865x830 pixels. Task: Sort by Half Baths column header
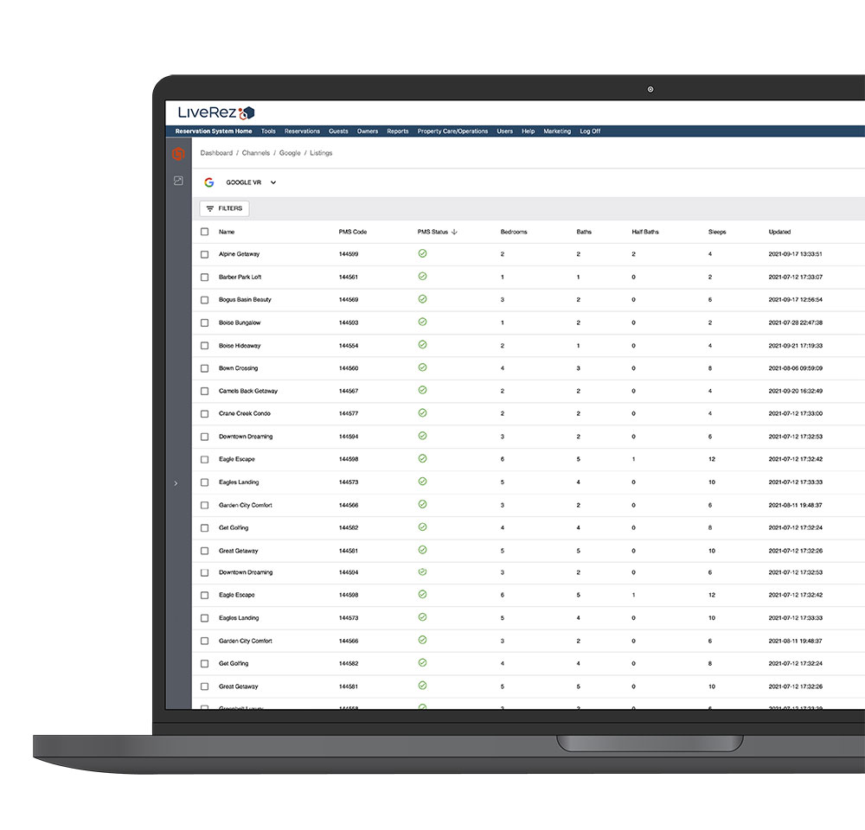tap(645, 232)
